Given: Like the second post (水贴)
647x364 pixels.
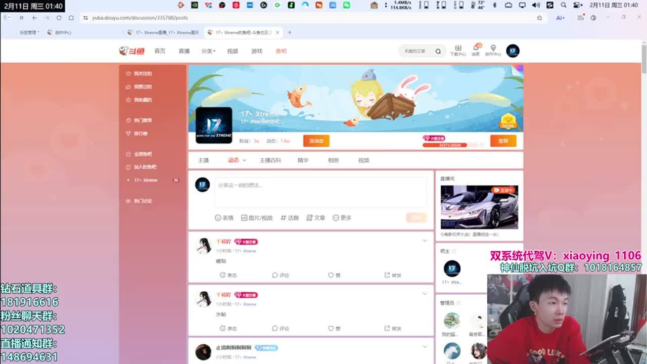Looking at the screenshot, I should [331, 329].
